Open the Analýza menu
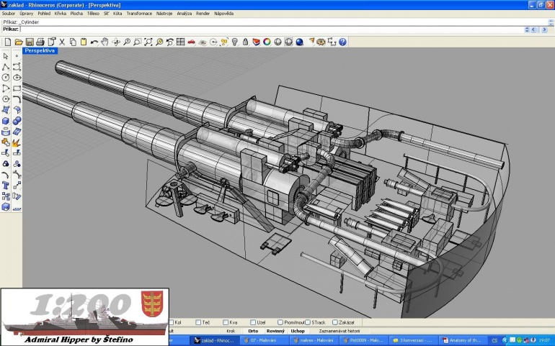This screenshot has width=555, height=346. pos(184,14)
